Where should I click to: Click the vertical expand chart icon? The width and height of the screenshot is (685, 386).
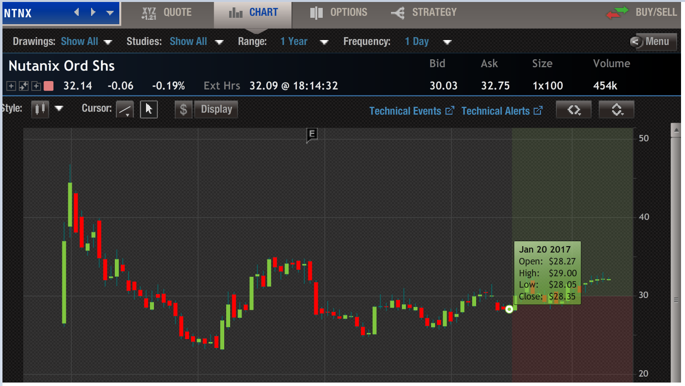point(617,110)
